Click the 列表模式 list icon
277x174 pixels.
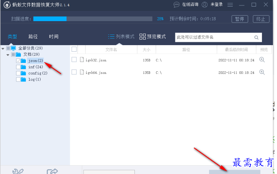click(x=111, y=36)
